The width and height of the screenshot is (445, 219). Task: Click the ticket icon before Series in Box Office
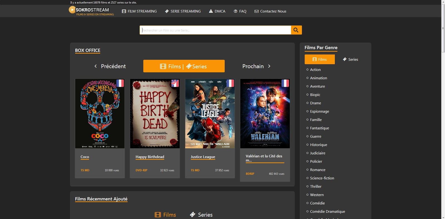tap(189, 66)
